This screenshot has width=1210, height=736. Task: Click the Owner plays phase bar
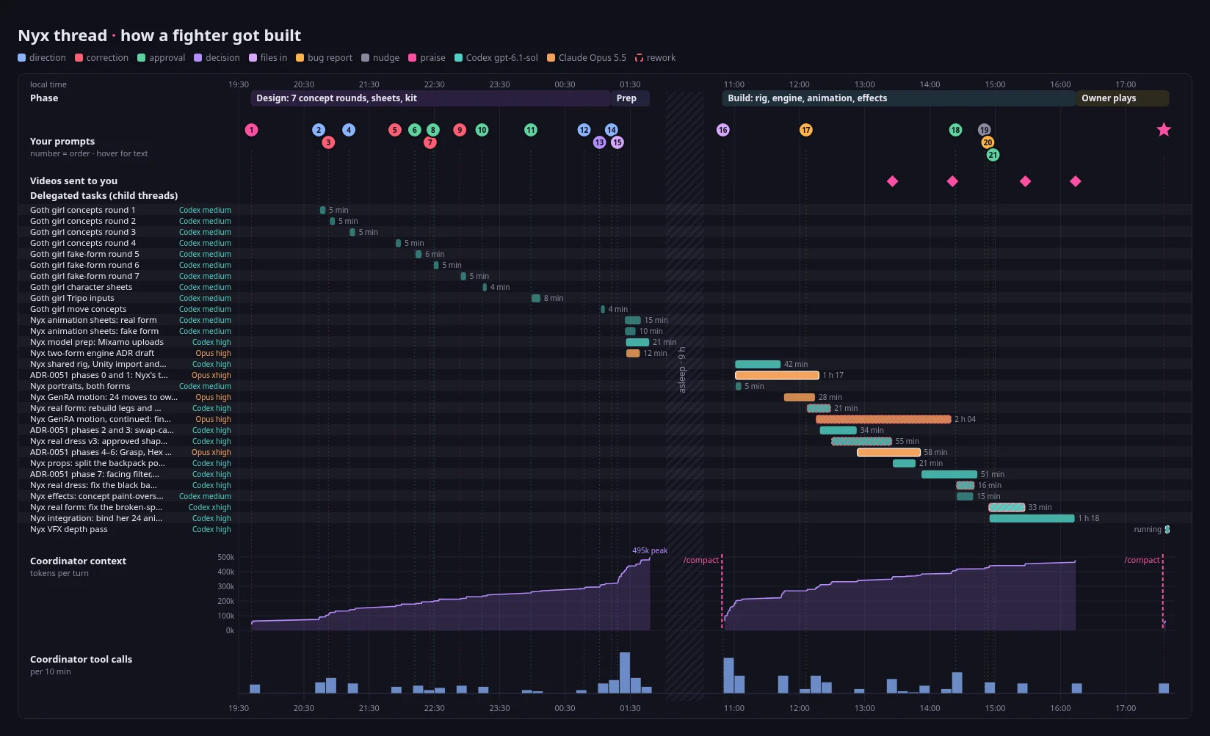click(1123, 98)
